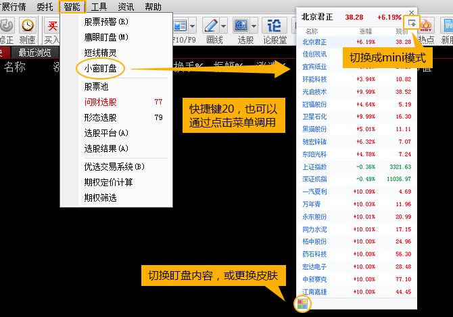Open the 论股堂 forum icon
This screenshot has width=453, height=317.
pos(275,26)
